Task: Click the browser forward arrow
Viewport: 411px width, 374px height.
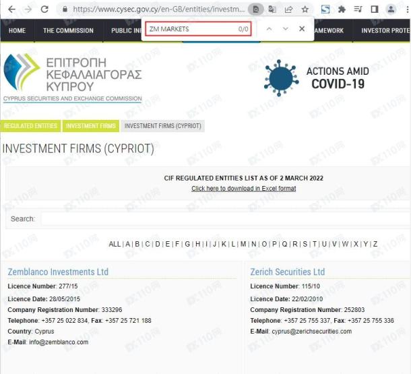Action: pyautogui.click(x=28, y=9)
